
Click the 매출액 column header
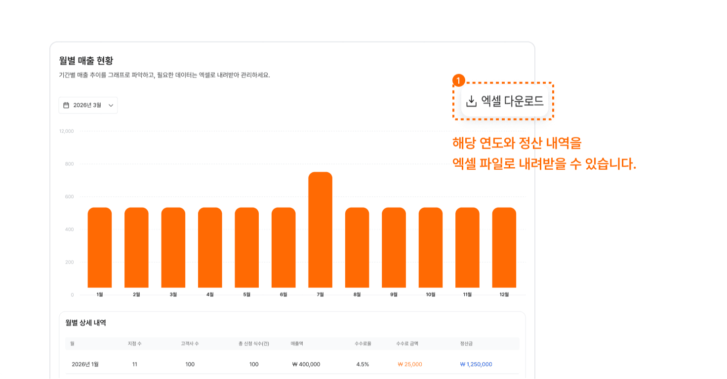pos(297,343)
